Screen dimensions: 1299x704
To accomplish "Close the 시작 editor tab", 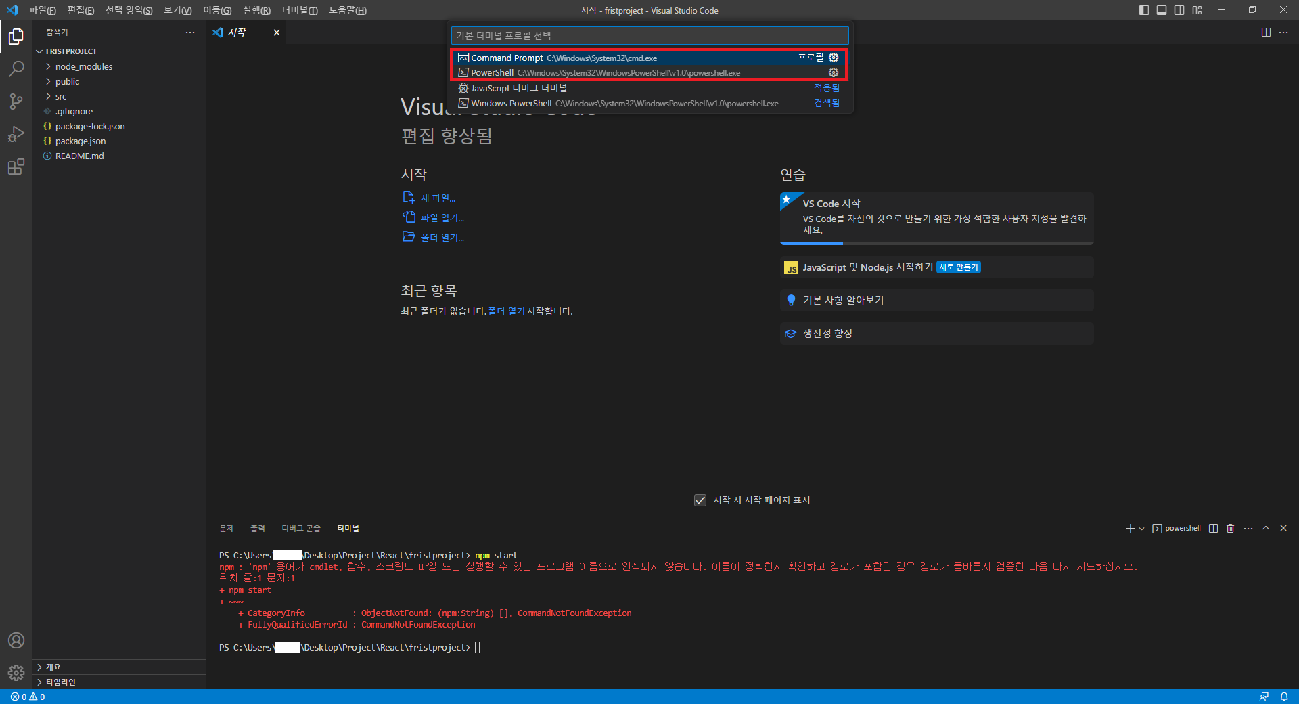I will (x=277, y=32).
